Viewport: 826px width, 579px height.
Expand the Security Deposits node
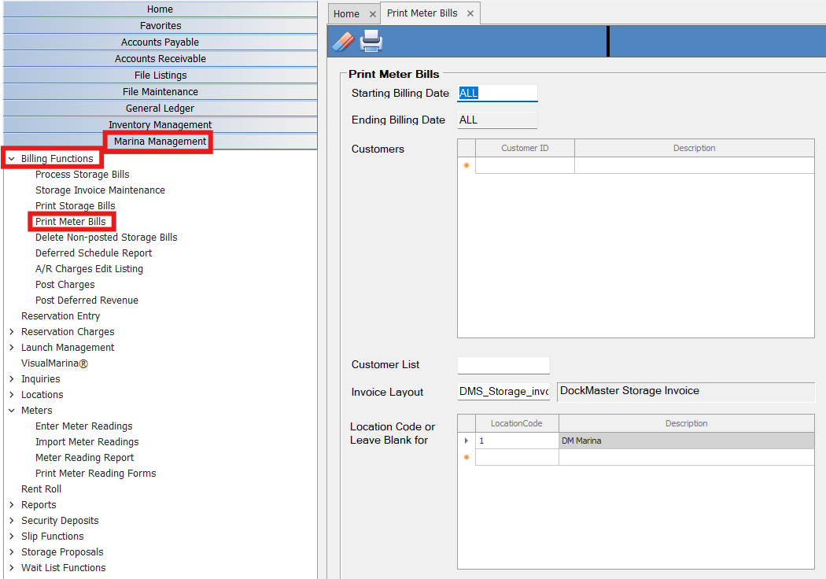click(x=11, y=521)
